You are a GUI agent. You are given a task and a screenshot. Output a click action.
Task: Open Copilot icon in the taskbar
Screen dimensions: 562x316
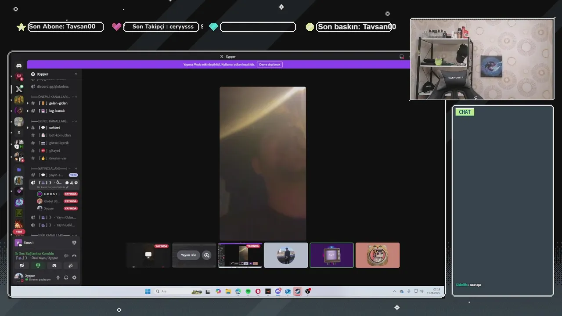click(x=218, y=291)
